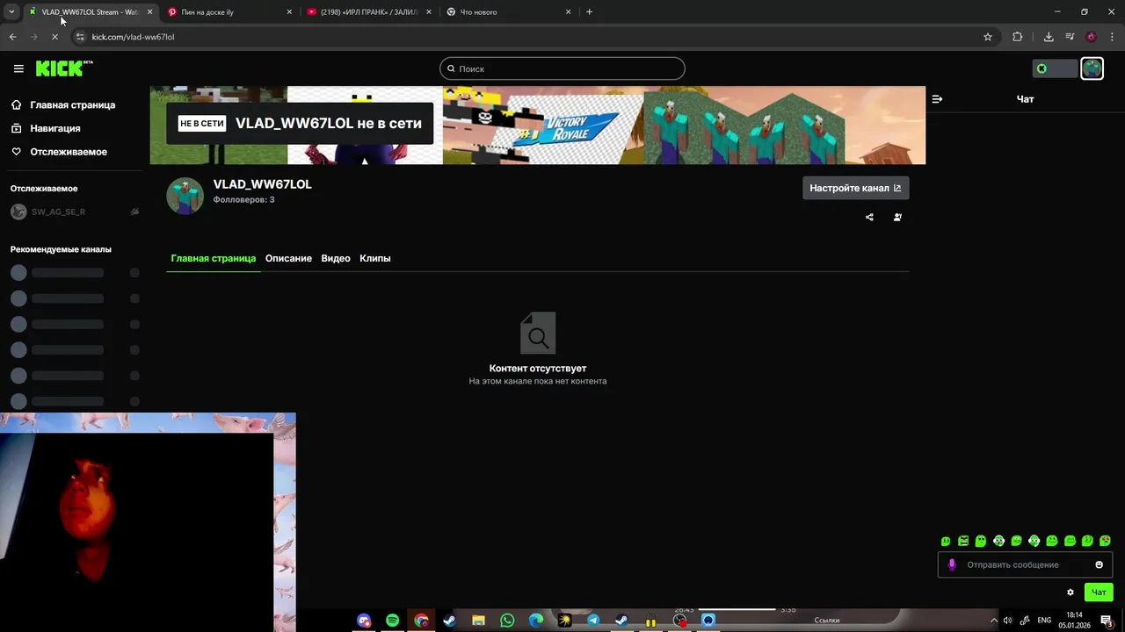The height and width of the screenshot is (632, 1125).
Task: Open WhatsApp from the taskbar
Action: coord(507,621)
